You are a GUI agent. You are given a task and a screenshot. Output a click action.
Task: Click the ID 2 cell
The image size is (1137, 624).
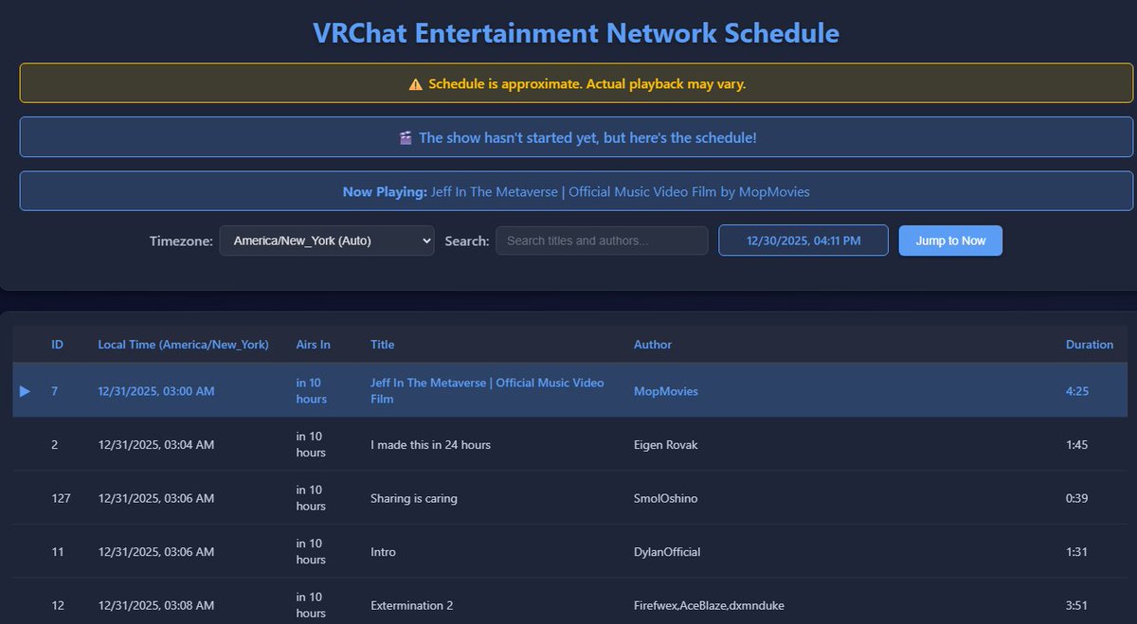(55, 445)
